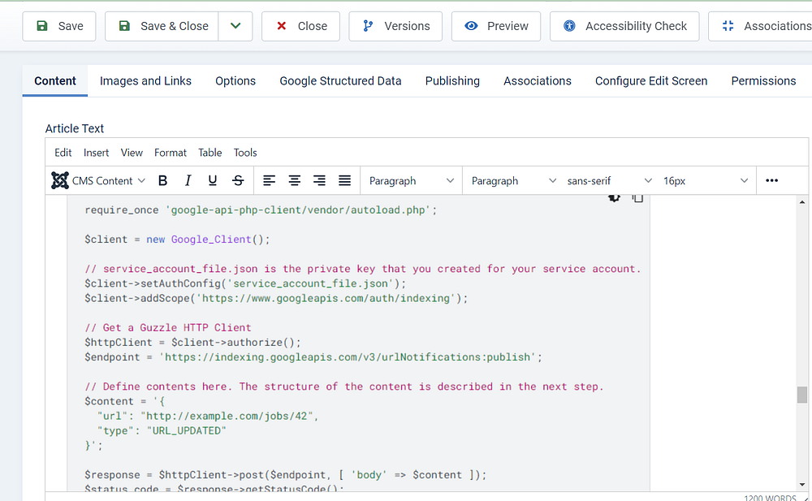Open the Permissions tab

[763, 81]
